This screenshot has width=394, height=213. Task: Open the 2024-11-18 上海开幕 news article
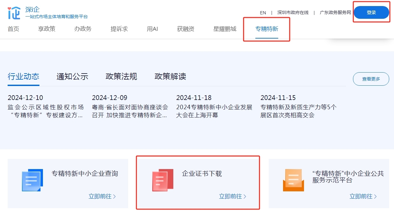pos(214,111)
